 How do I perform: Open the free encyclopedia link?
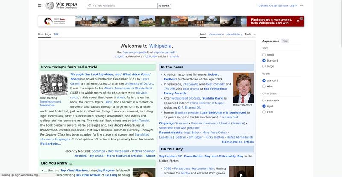pyautogui.click(x=134, y=53)
